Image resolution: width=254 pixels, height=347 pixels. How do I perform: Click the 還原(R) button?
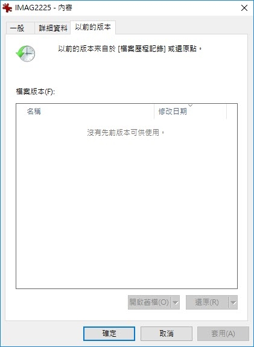pos(208,302)
